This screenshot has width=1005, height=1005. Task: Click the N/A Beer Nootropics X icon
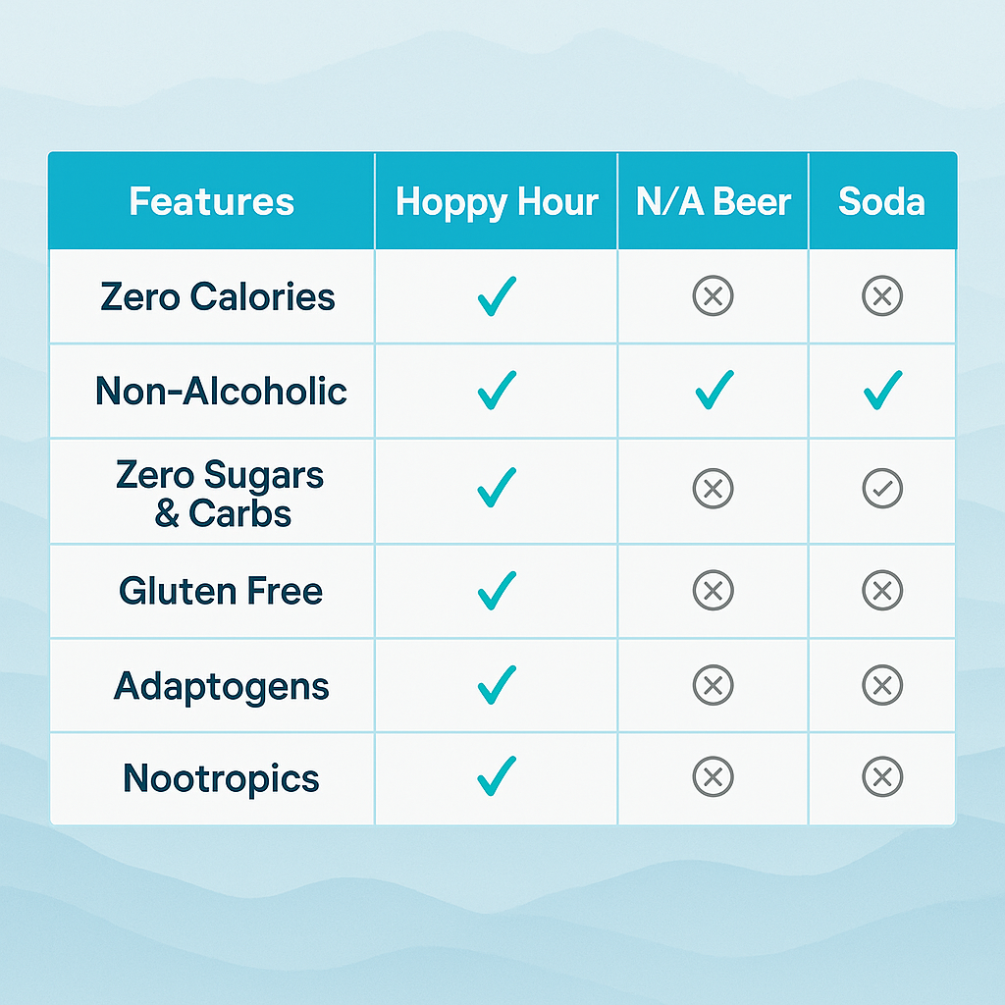coord(714,777)
